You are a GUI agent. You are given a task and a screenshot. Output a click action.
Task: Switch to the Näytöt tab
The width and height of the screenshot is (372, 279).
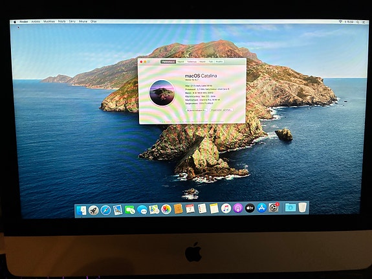pyautogui.click(x=181, y=61)
